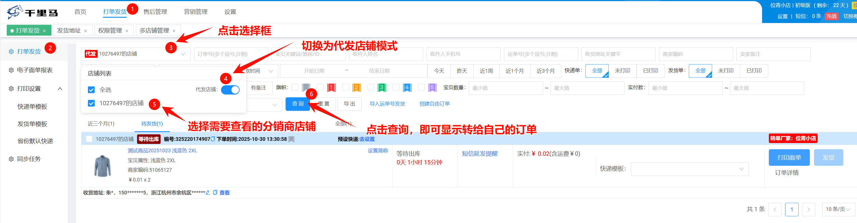Image resolution: width=857 pixels, height=223 pixels.
Task: Click the gear icon beside 电子面单报表
Action: 11,70
